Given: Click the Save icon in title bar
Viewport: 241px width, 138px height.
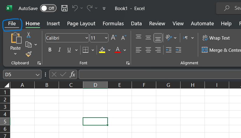Looking at the screenshot, I should tap(64, 8).
